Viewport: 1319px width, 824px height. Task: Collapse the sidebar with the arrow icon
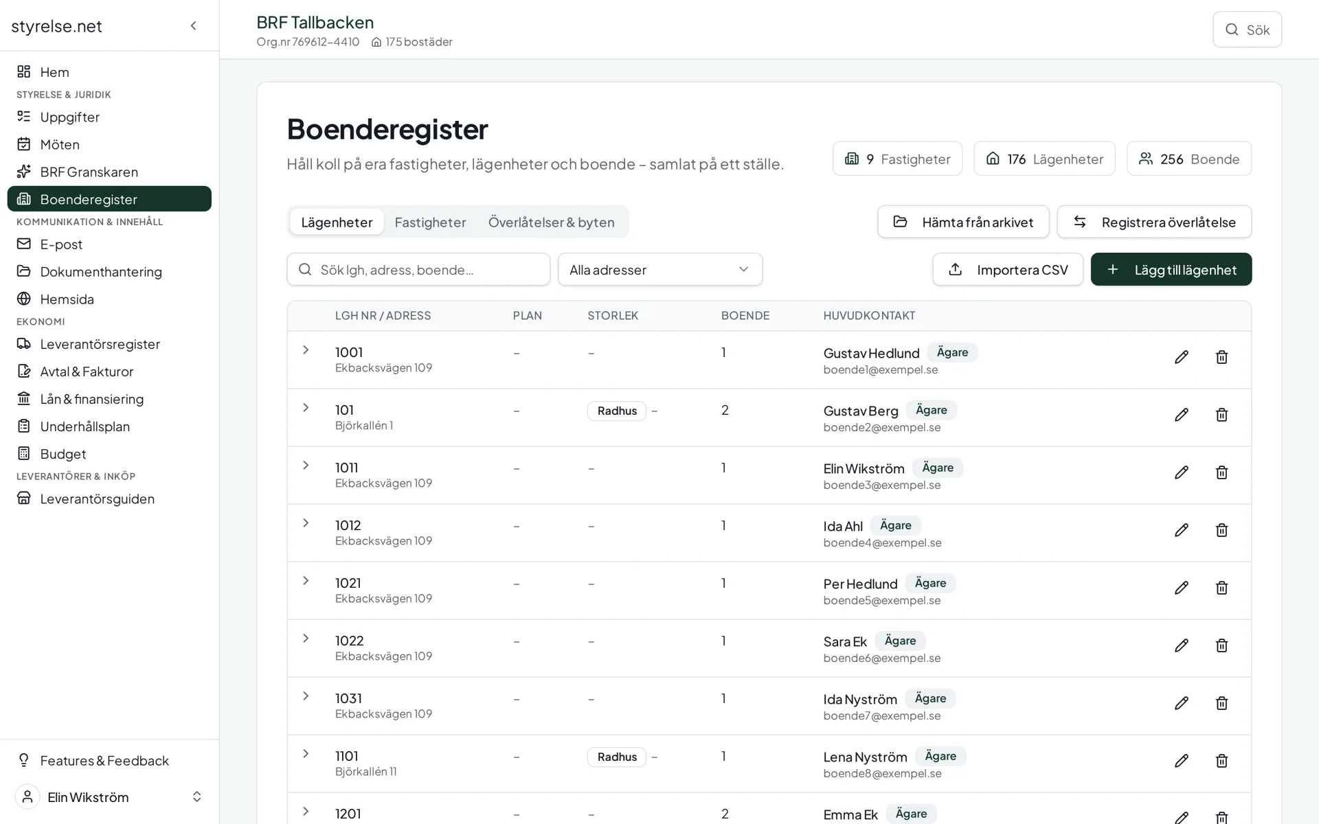194,25
